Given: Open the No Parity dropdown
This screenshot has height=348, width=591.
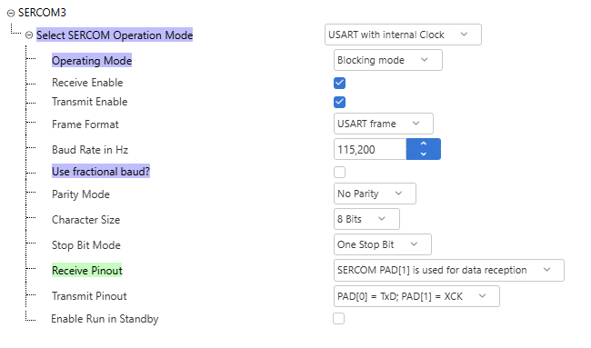Looking at the screenshot, I should click(x=375, y=194).
